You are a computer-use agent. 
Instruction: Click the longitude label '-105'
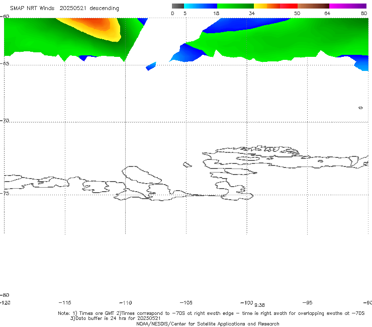(x=186, y=303)
